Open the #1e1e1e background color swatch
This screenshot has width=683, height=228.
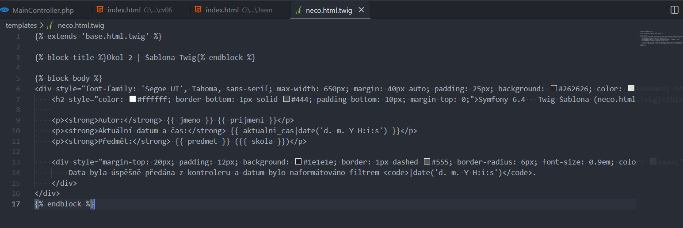pos(298,162)
